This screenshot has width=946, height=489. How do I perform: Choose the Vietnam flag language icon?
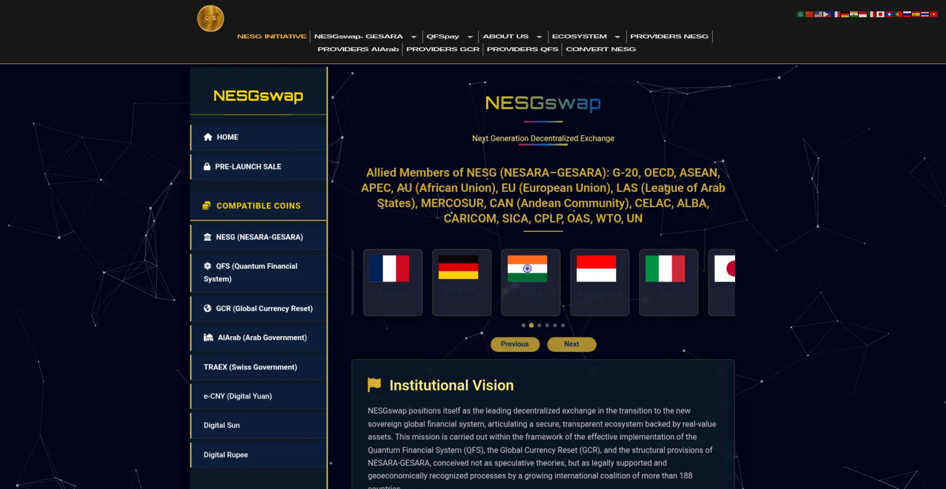[x=934, y=14]
